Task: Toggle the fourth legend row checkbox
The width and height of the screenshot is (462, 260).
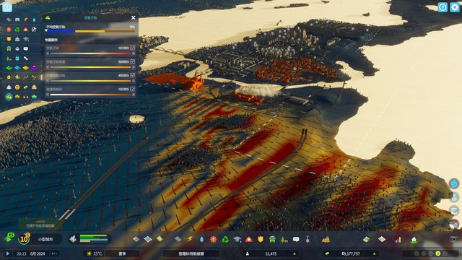Action: click(x=133, y=89)
